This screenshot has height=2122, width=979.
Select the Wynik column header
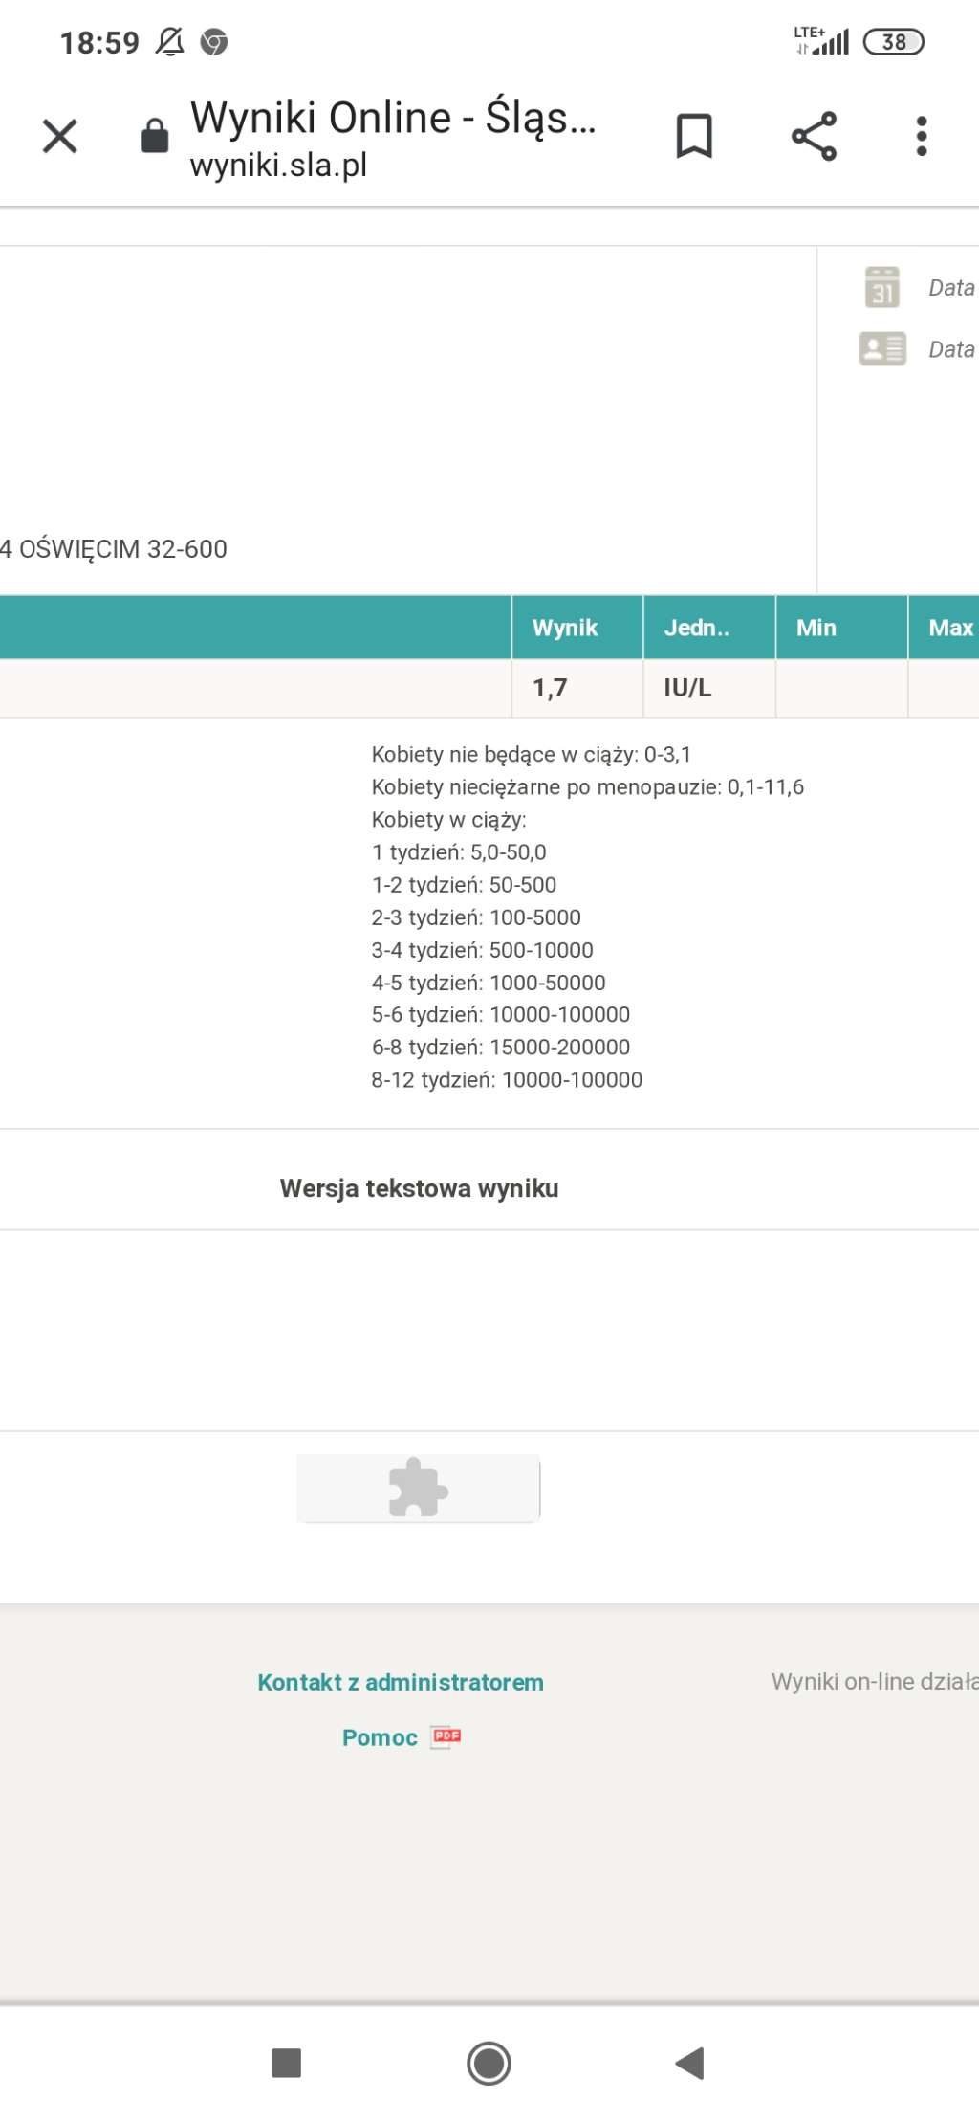[x=565, y=628]
